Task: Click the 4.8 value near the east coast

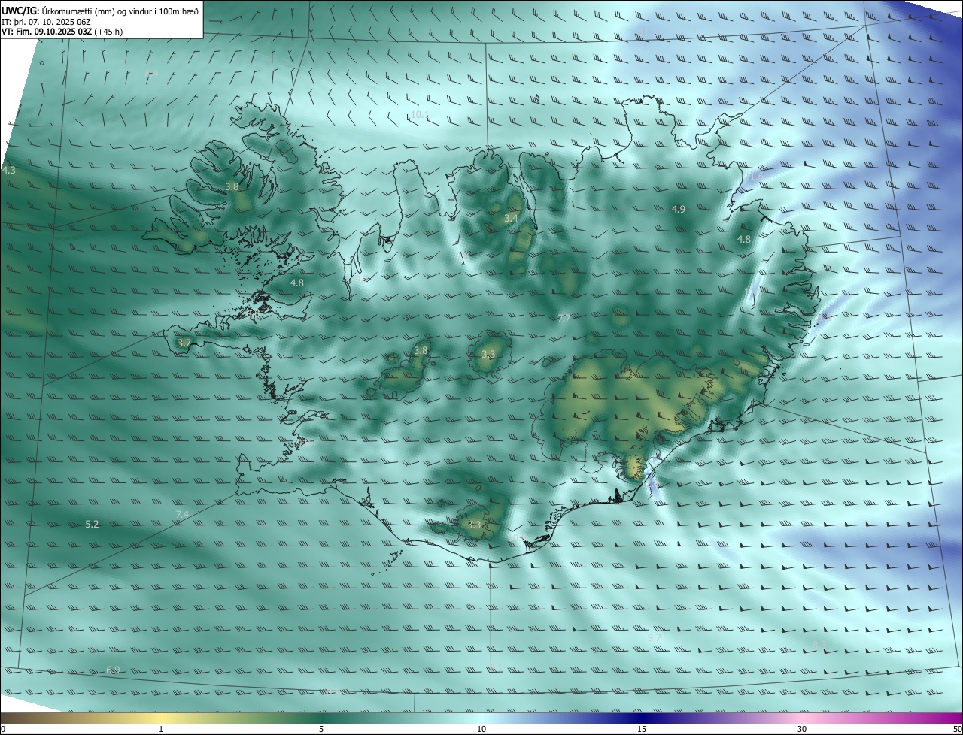Action: point(743,239)
